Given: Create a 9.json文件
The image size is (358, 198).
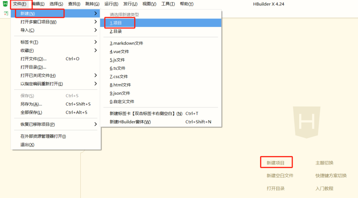Looking at the screenshot, I should tap(161, 93).
